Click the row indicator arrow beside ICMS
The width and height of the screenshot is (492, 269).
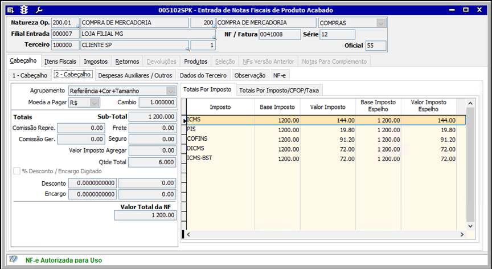tap(184, 121)
